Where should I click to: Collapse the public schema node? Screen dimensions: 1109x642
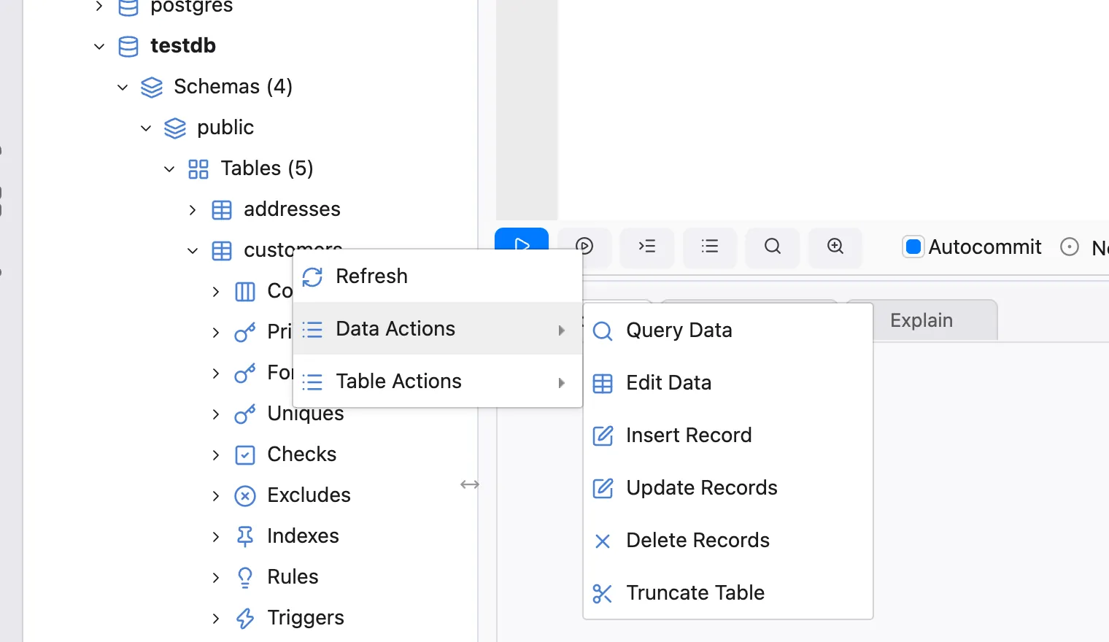pyautogui.click(x=146, y=128)
